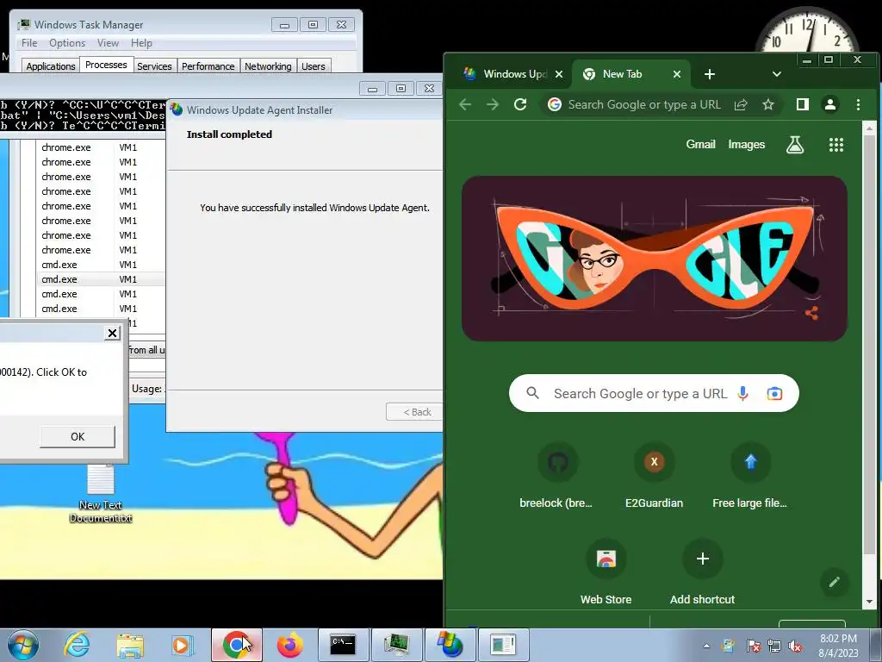The width and height of the screenshot is (882, 662).
Task: Click the Chrome taskbar icon
Action: (x=237, y=645)
